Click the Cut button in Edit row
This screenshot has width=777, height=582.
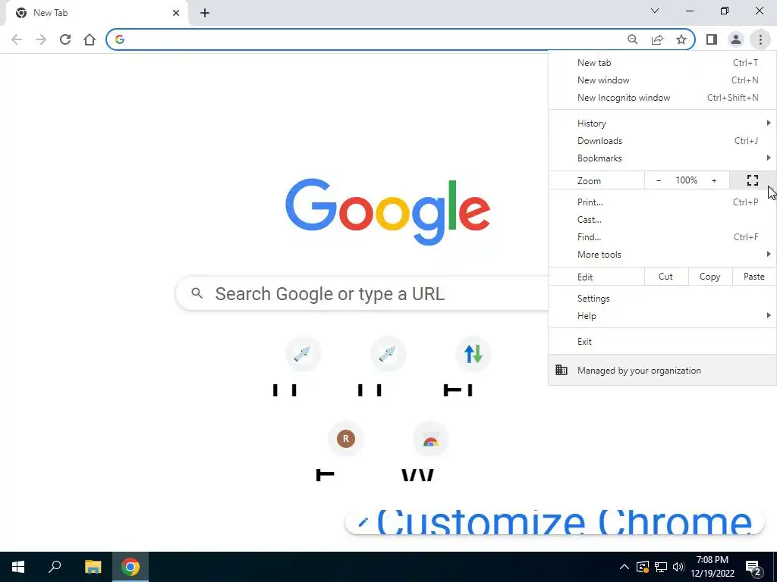(665, 277)
